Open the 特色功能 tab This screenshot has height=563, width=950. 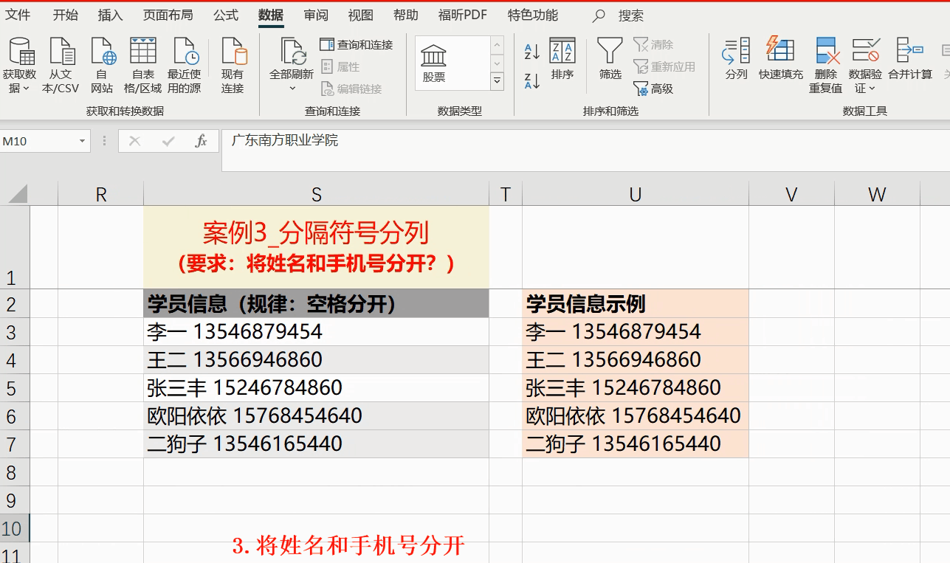[533, 15]
